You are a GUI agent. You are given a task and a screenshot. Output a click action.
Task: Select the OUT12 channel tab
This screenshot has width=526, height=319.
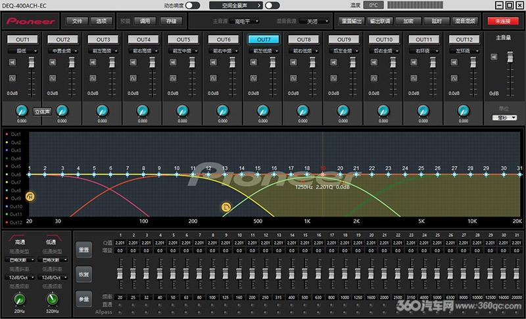click(x=464, y=39)
